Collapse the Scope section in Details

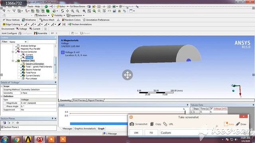coord(2,86)
